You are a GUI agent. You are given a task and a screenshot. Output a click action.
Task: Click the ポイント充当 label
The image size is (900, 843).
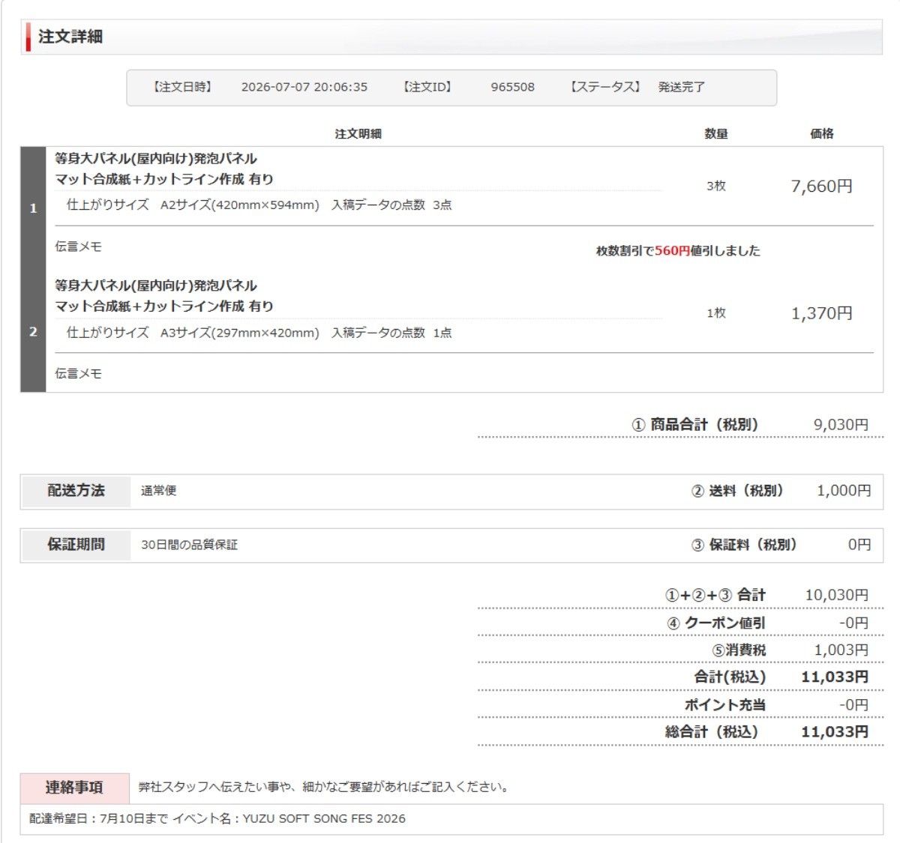725,705
